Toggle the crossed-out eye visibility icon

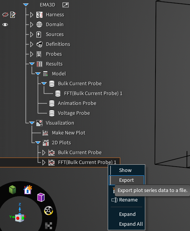coord(5,15)
